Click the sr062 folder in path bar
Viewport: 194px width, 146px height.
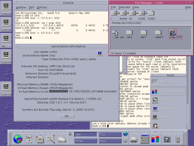(151, 13)
